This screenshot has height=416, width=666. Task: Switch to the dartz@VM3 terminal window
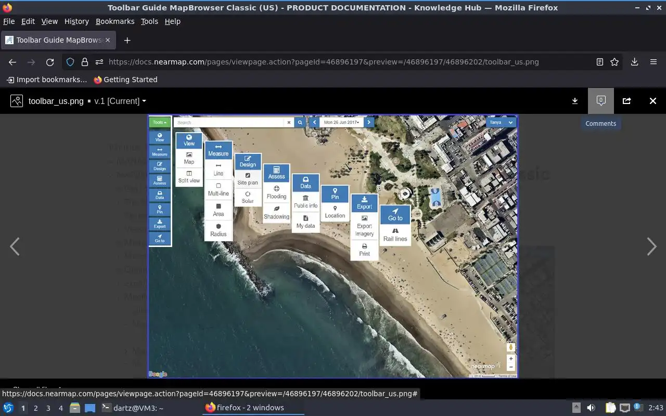pyautogui.click(x=133, y=408)
